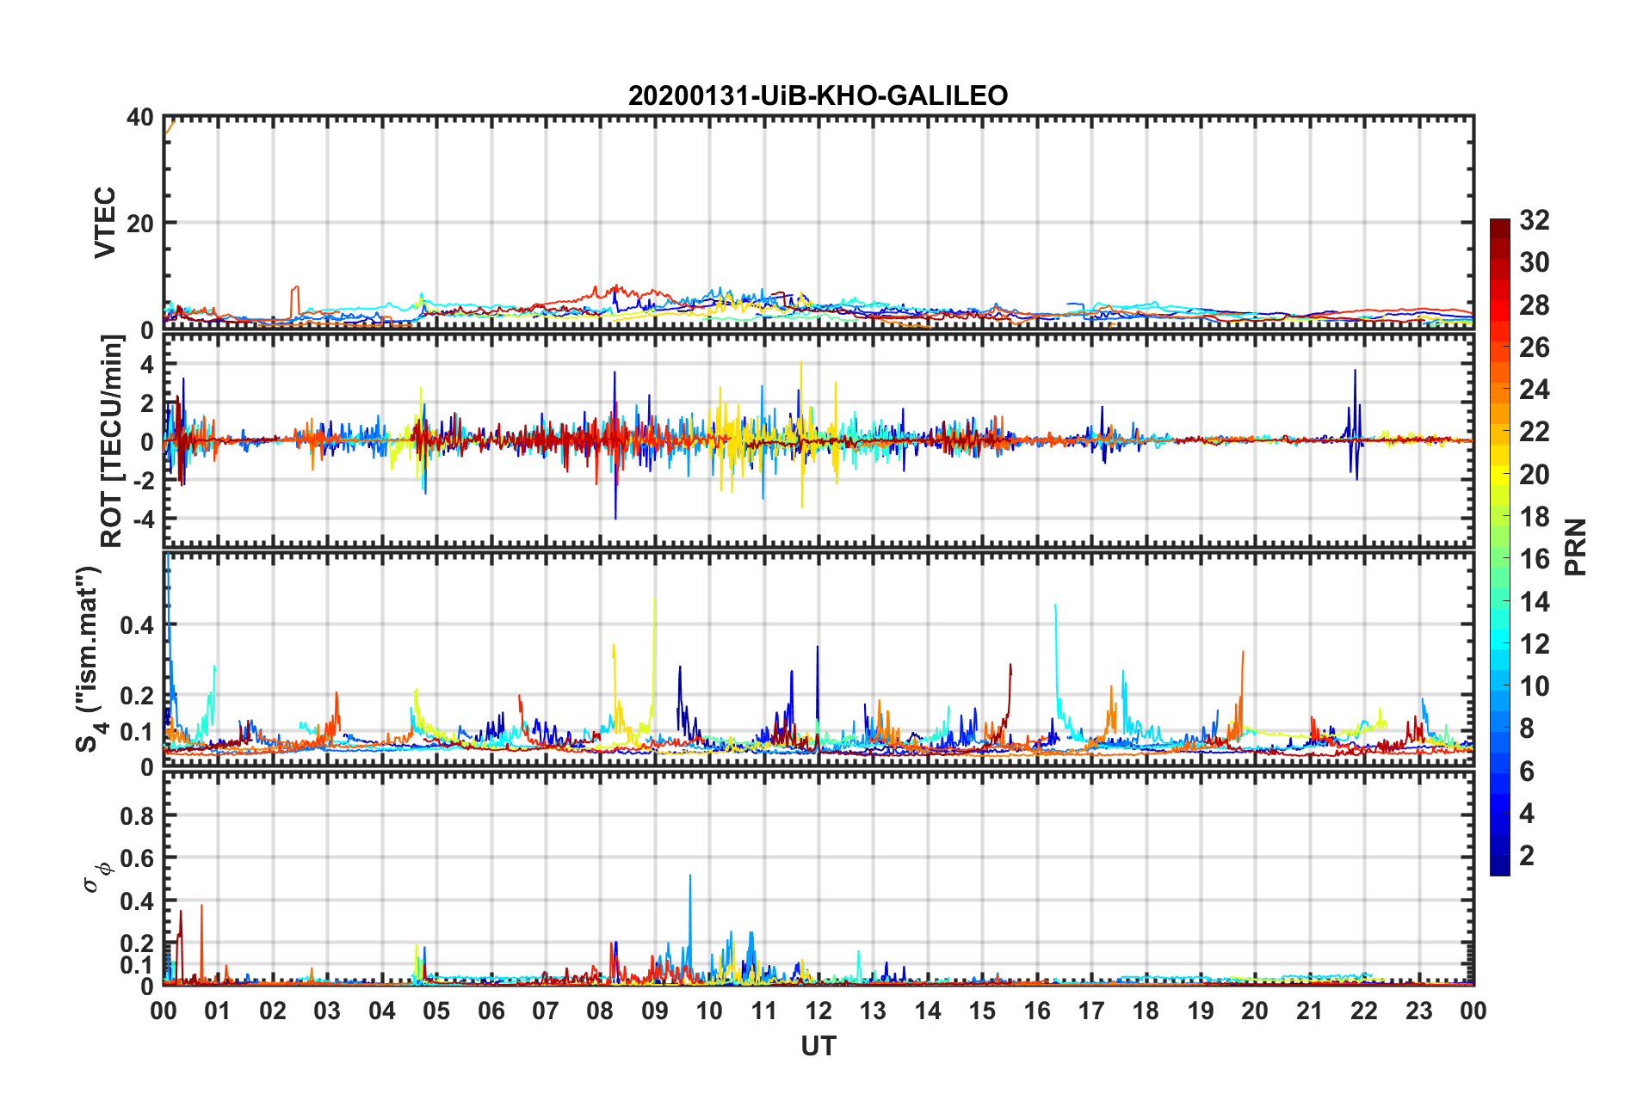
Task: Click the 03 hour label on the UT axis
Action: point(327,1011)
